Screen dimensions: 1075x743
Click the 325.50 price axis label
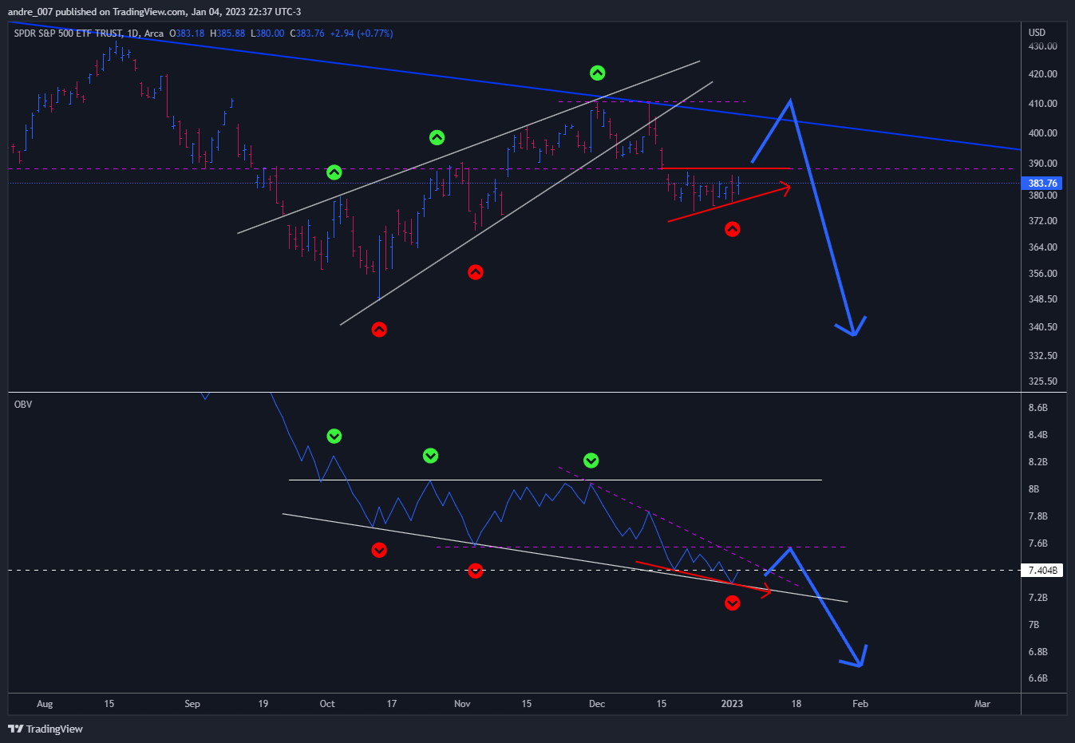click(1042, 381)
